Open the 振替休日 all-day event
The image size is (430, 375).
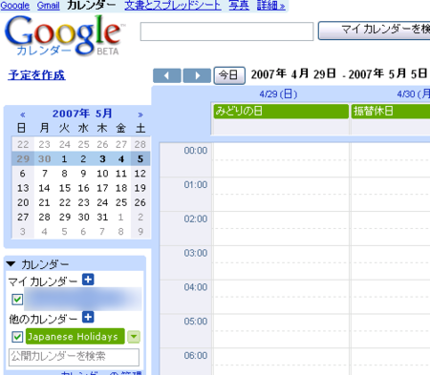391,112
